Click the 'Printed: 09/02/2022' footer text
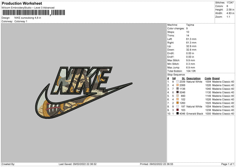This screenshot has width=236, height=167. pyautogui.click(x=157, y=164)
